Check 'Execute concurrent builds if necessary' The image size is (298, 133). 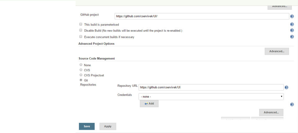pos(81,37)
